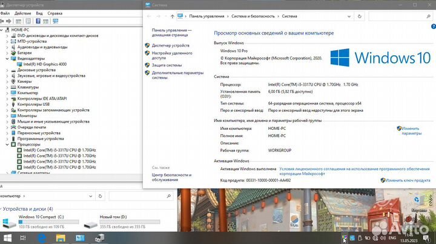Click the ENG language indicator
The height and width of the screenshot is (244, 436).
coord(392,238)
